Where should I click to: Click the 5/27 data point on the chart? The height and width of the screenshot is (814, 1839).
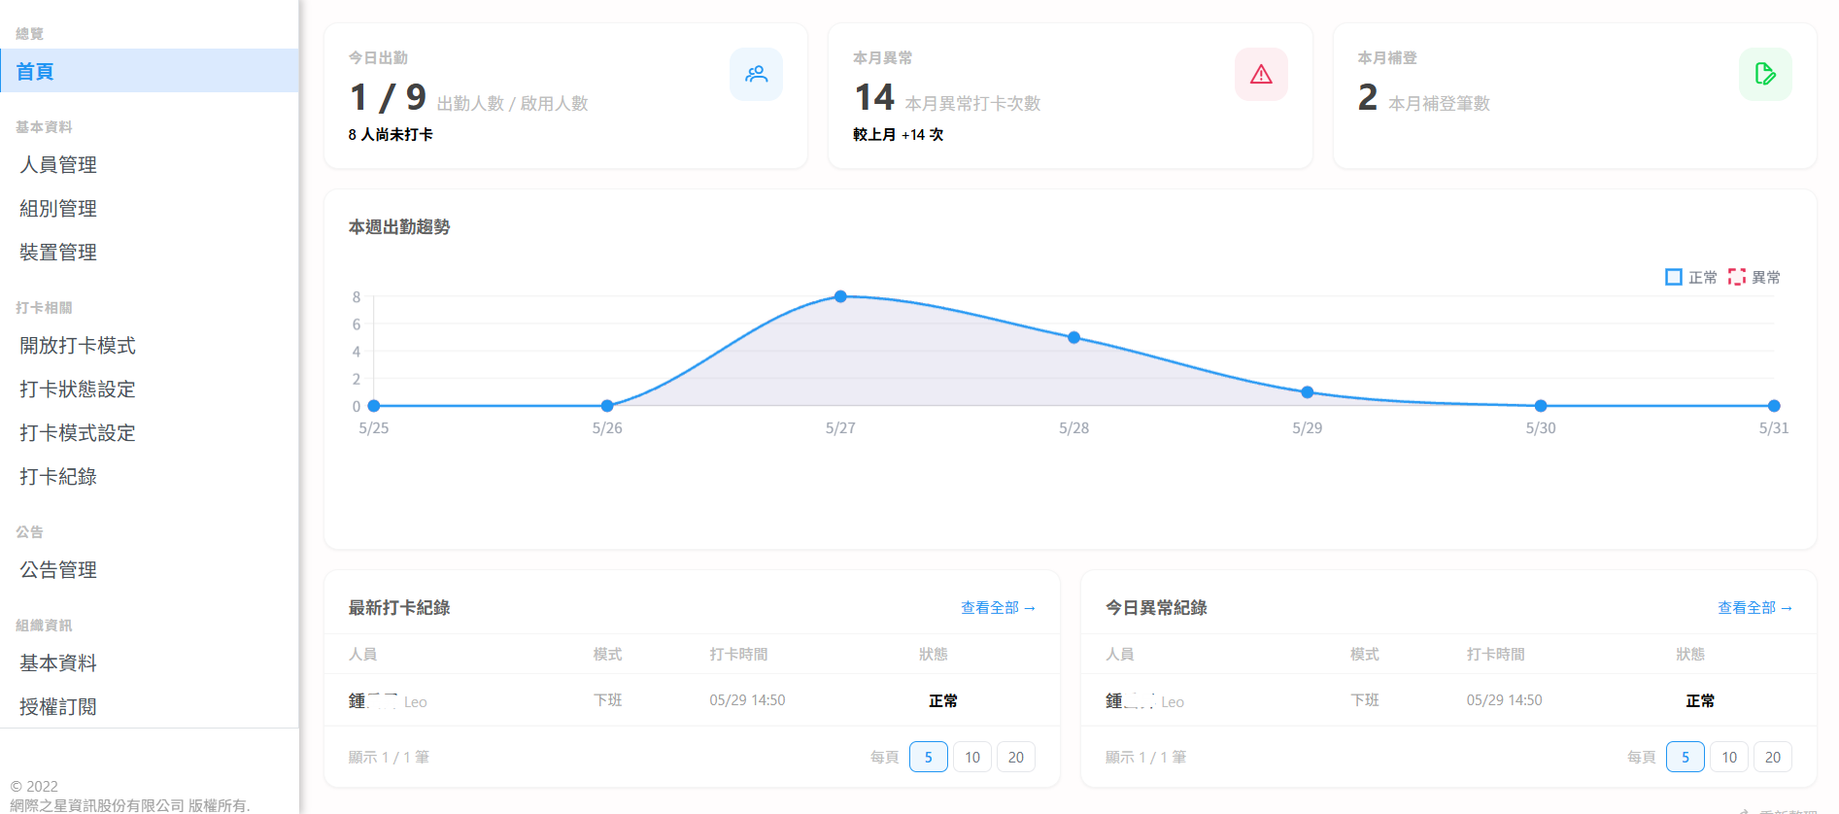pyautogui.click(x=840, y=296)
